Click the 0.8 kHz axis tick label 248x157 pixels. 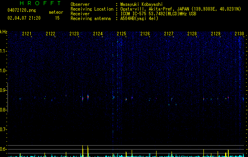pyautogui.click(x=3, y=110)
